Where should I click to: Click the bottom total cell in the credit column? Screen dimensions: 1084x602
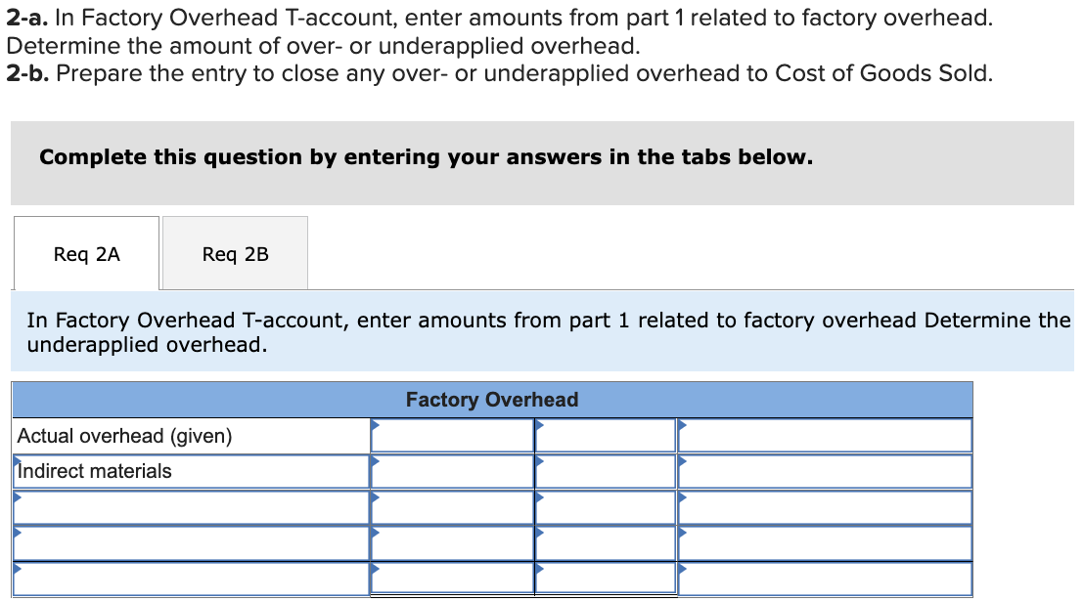(x=605, y=579)
